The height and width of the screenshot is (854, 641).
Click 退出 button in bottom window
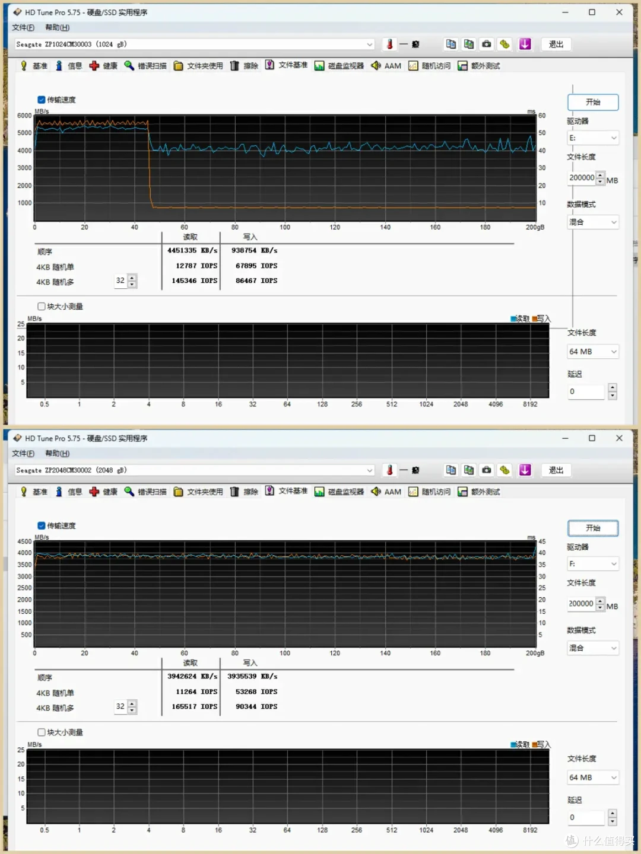(x=556, y=470)
